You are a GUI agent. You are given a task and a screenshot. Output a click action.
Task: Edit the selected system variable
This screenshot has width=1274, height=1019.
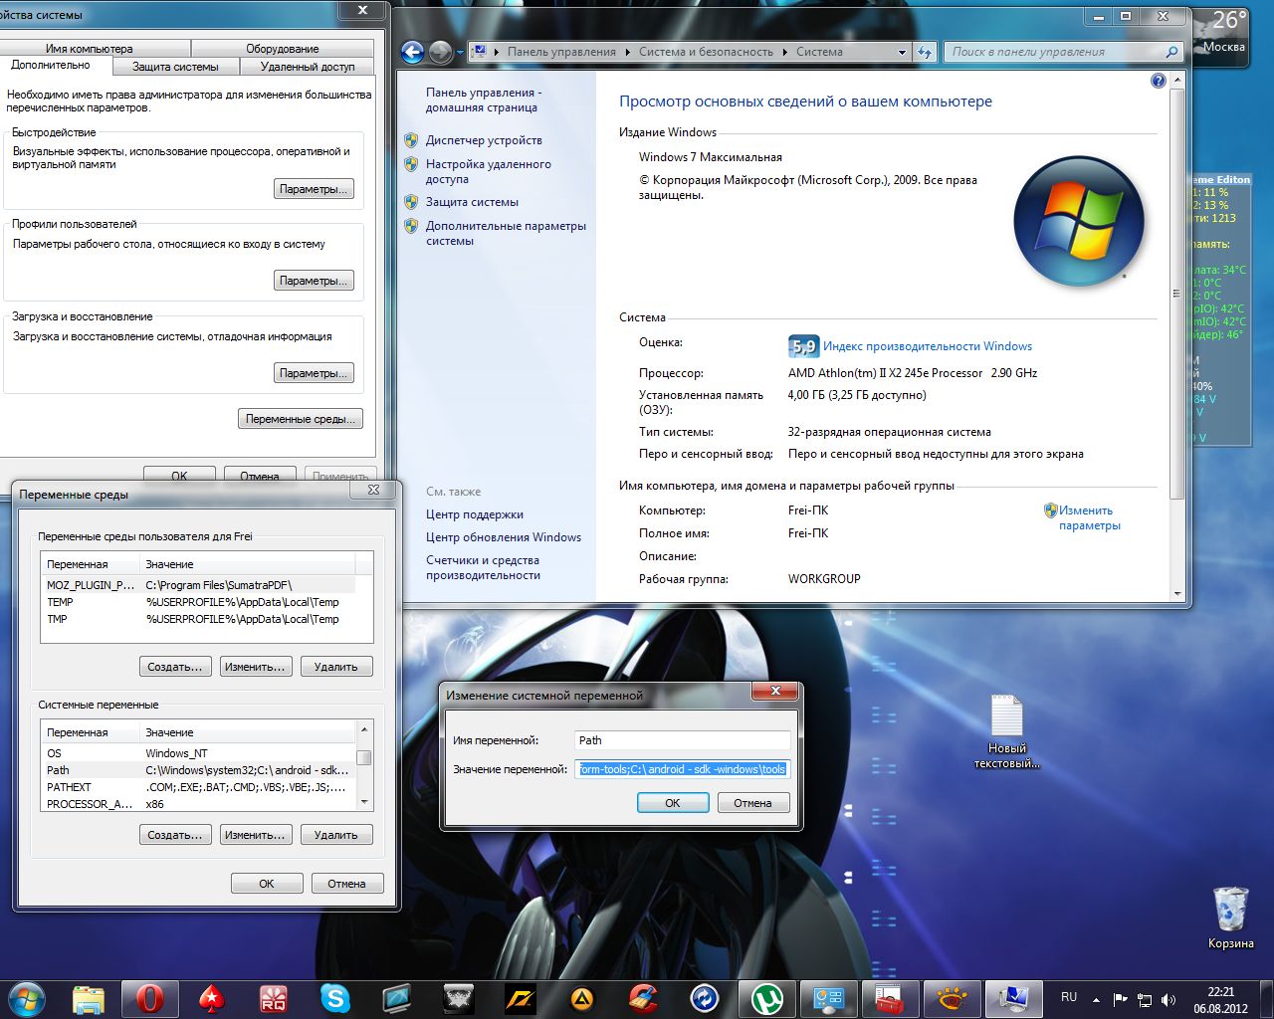tap(256, 835)
